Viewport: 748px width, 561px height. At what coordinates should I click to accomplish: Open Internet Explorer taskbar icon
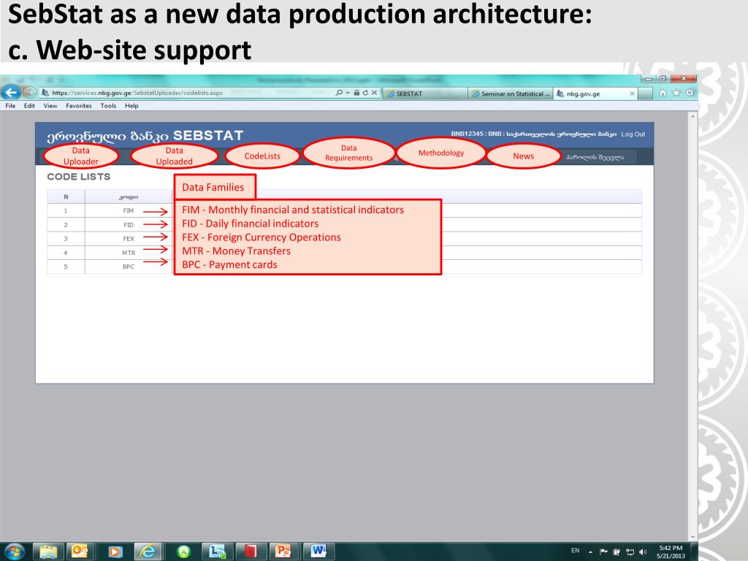pos(148,552)
